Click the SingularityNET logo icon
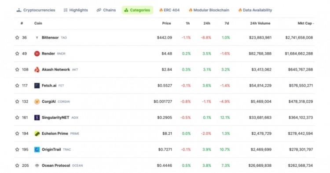Screen dimensions: 330x173 tap(37, 118)
